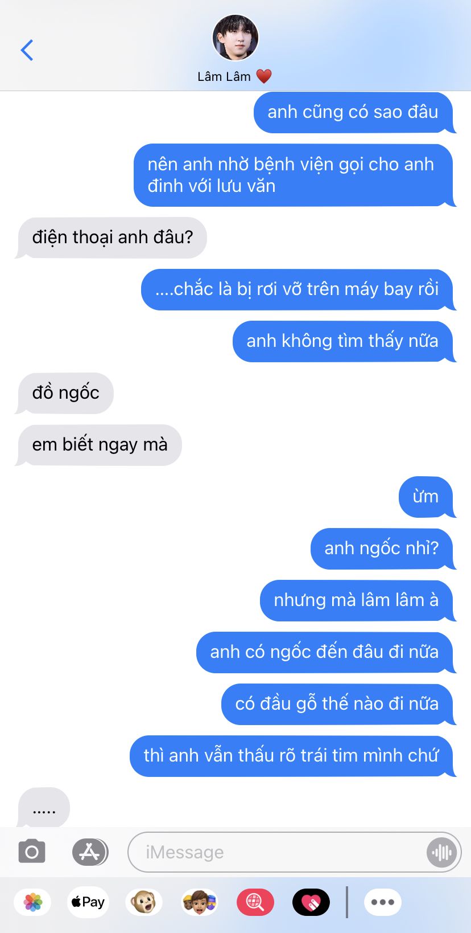Select the message "điện thoại anh đâu?"

click(x=113, y=238)
